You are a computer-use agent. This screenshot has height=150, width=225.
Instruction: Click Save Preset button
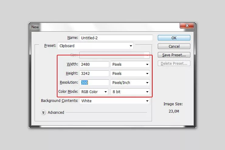coord(174,55)
